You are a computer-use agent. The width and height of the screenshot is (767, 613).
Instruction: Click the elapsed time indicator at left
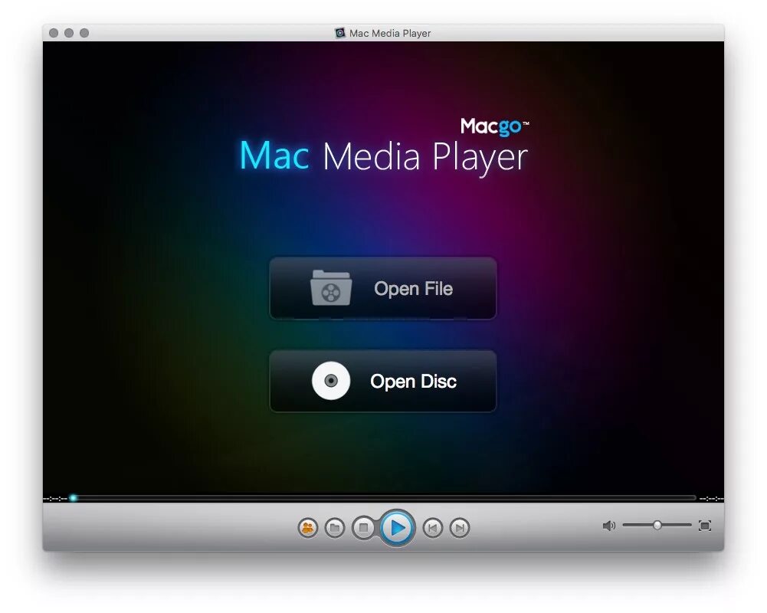(x=55, y=499)
